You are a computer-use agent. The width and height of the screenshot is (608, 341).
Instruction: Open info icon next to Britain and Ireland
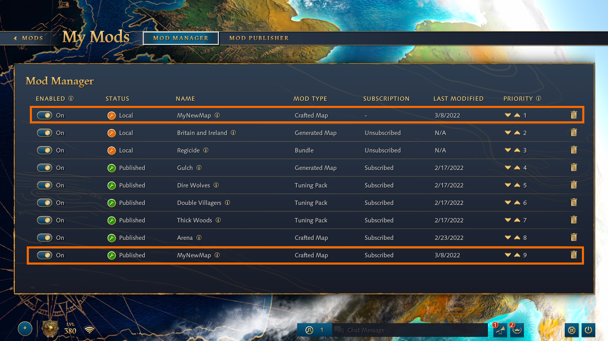click(x=233, y=133)
